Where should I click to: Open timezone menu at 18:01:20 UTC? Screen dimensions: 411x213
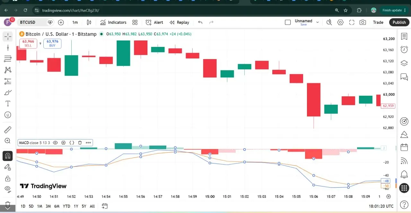pos(381,206)
